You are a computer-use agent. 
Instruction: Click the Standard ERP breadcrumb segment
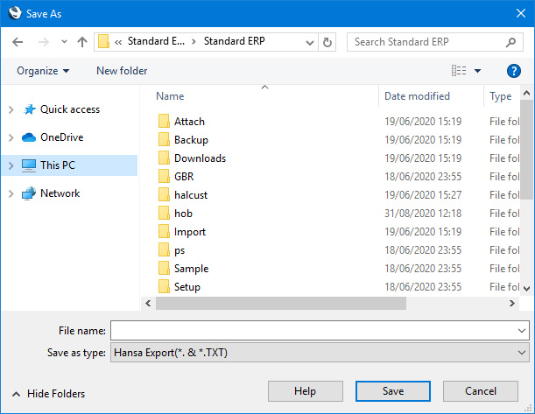click(x=234, y=41)
